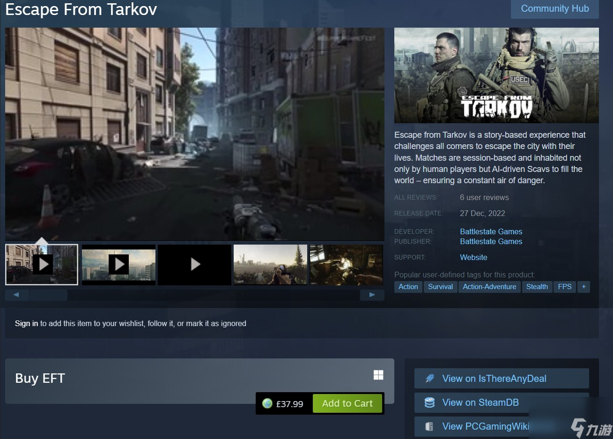Open the outdoor soldier screenshot thumbnail
This screenshot has width=613, height=439.
[x=271, y=265]
